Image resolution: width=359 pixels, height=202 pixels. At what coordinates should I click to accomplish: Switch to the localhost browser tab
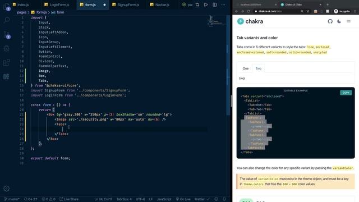click(x=256, y=4)
